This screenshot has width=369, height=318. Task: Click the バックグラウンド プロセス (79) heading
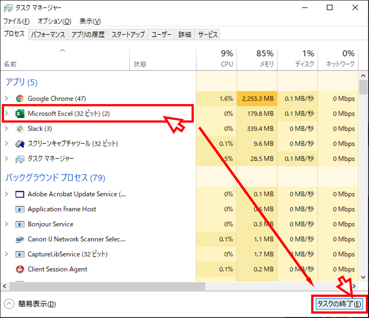pos(55,177)
